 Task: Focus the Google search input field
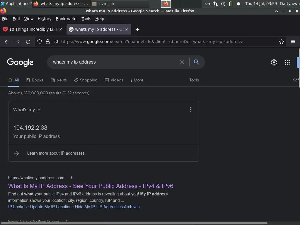[115, 62]
